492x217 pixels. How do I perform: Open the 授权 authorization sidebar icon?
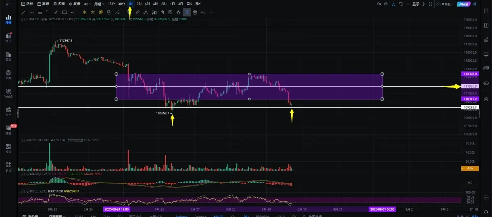click(x=8, y=148)
